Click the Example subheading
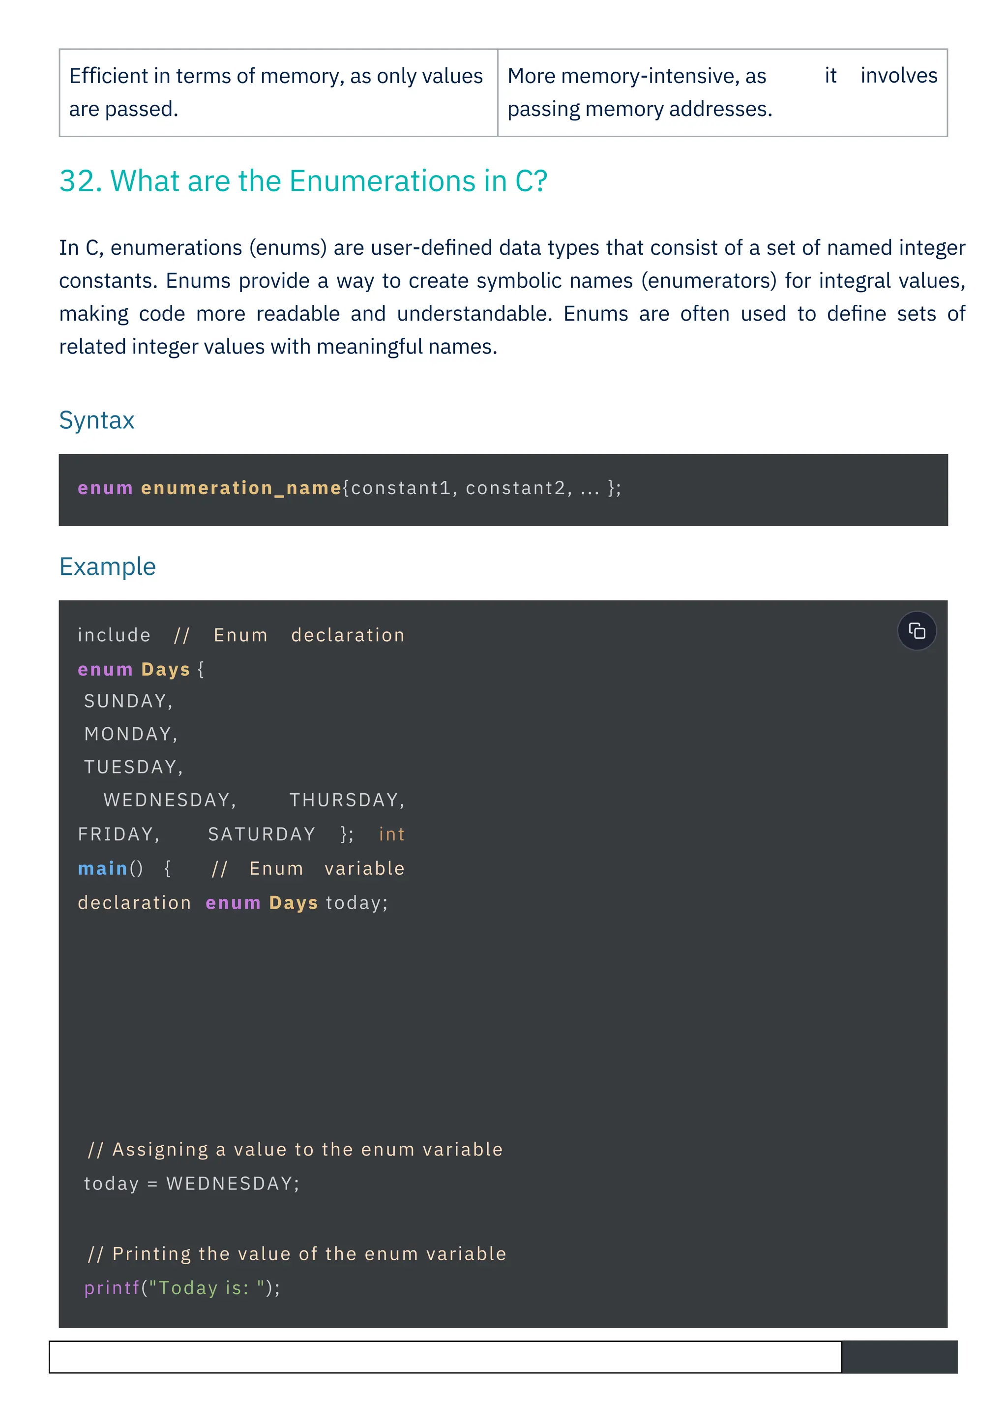 click(107, 566)
